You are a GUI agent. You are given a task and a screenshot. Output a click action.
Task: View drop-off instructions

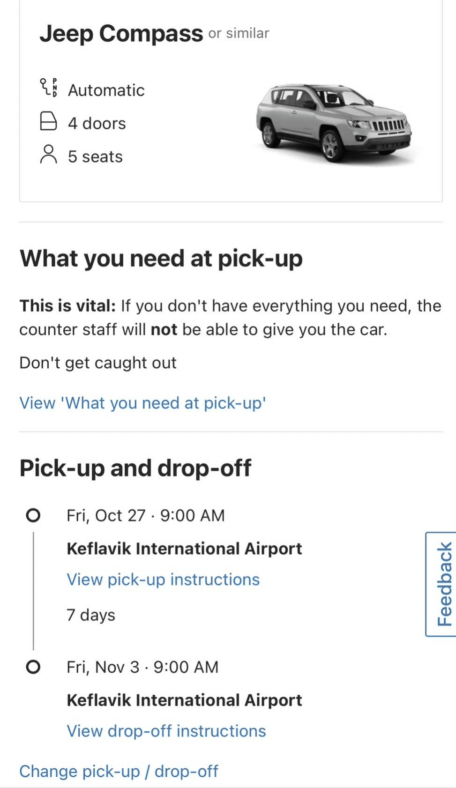pyautogui.click(x=166, y=731)
